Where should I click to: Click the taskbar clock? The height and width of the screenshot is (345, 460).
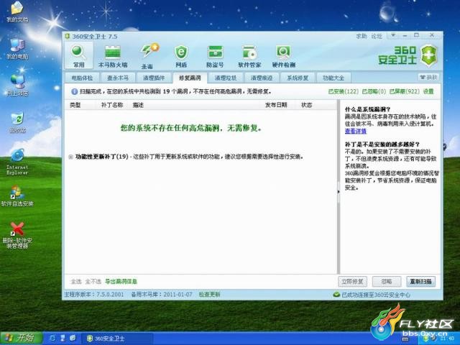447,339
